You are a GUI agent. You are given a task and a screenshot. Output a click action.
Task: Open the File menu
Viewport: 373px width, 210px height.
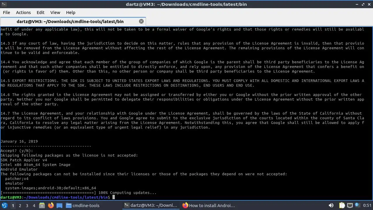coord(6,13)
